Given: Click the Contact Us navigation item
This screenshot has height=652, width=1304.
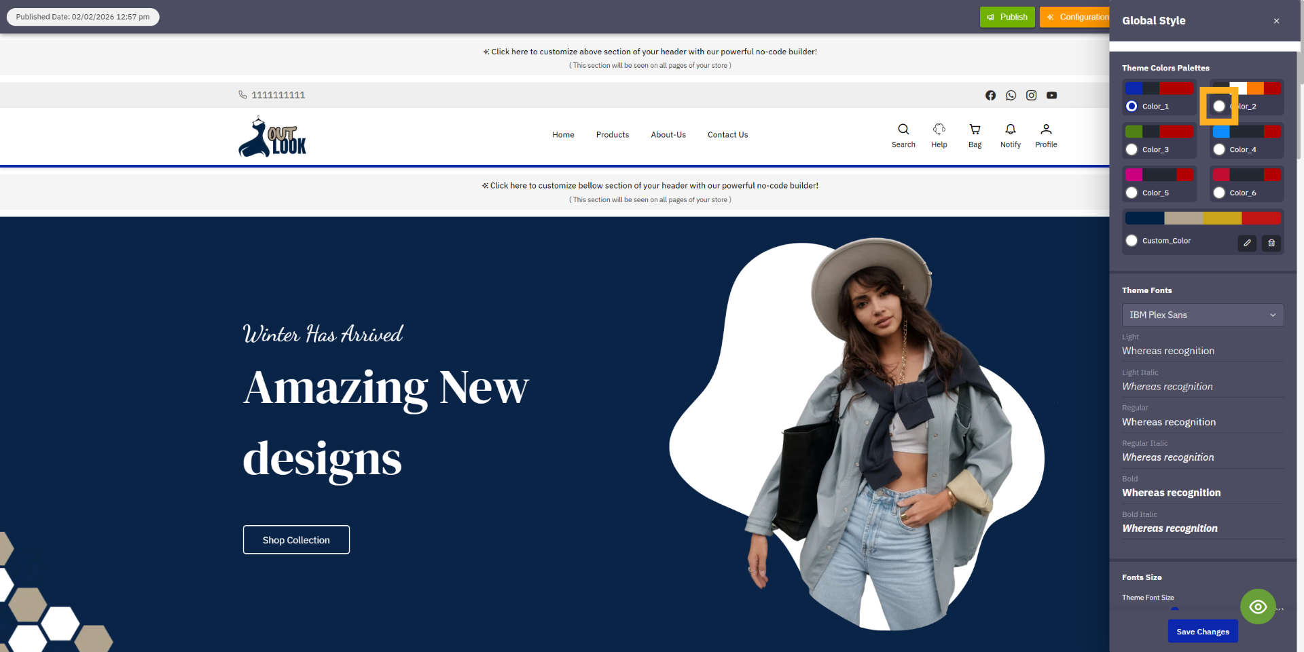Looking at the screenshot, I should coord(727,134).
